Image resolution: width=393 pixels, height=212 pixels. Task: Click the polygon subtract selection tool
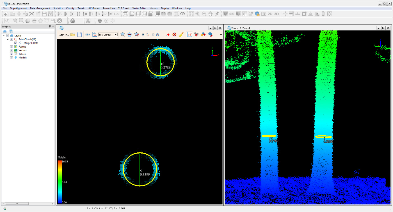click(x=129, y=34)
